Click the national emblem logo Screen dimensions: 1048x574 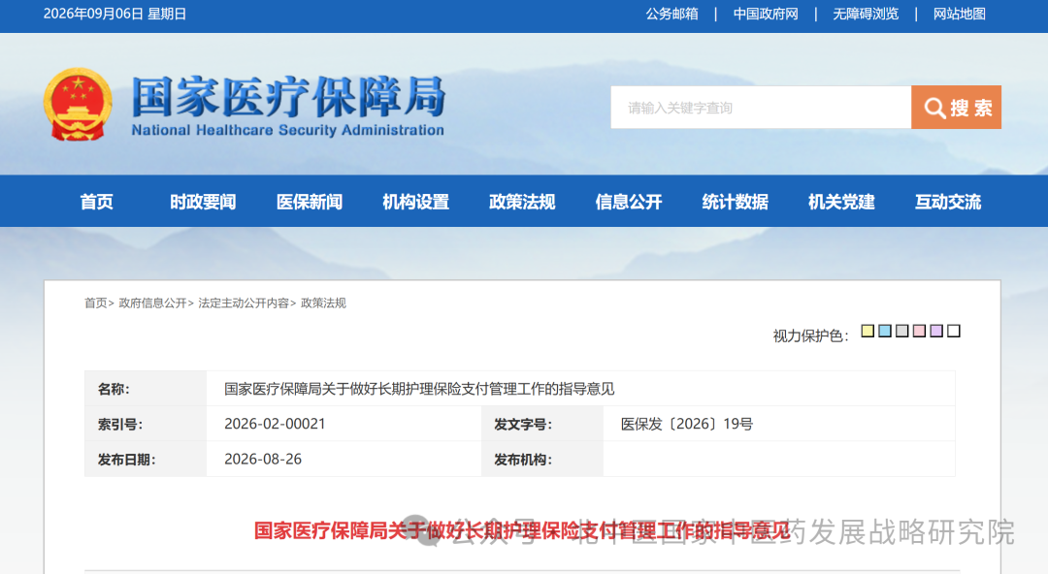click(78, 105)
